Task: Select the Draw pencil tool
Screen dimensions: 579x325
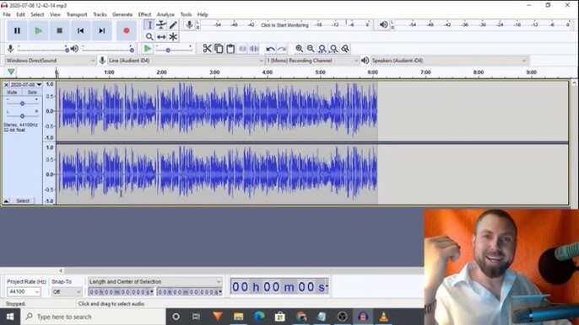Action: [x=173, y=25]
